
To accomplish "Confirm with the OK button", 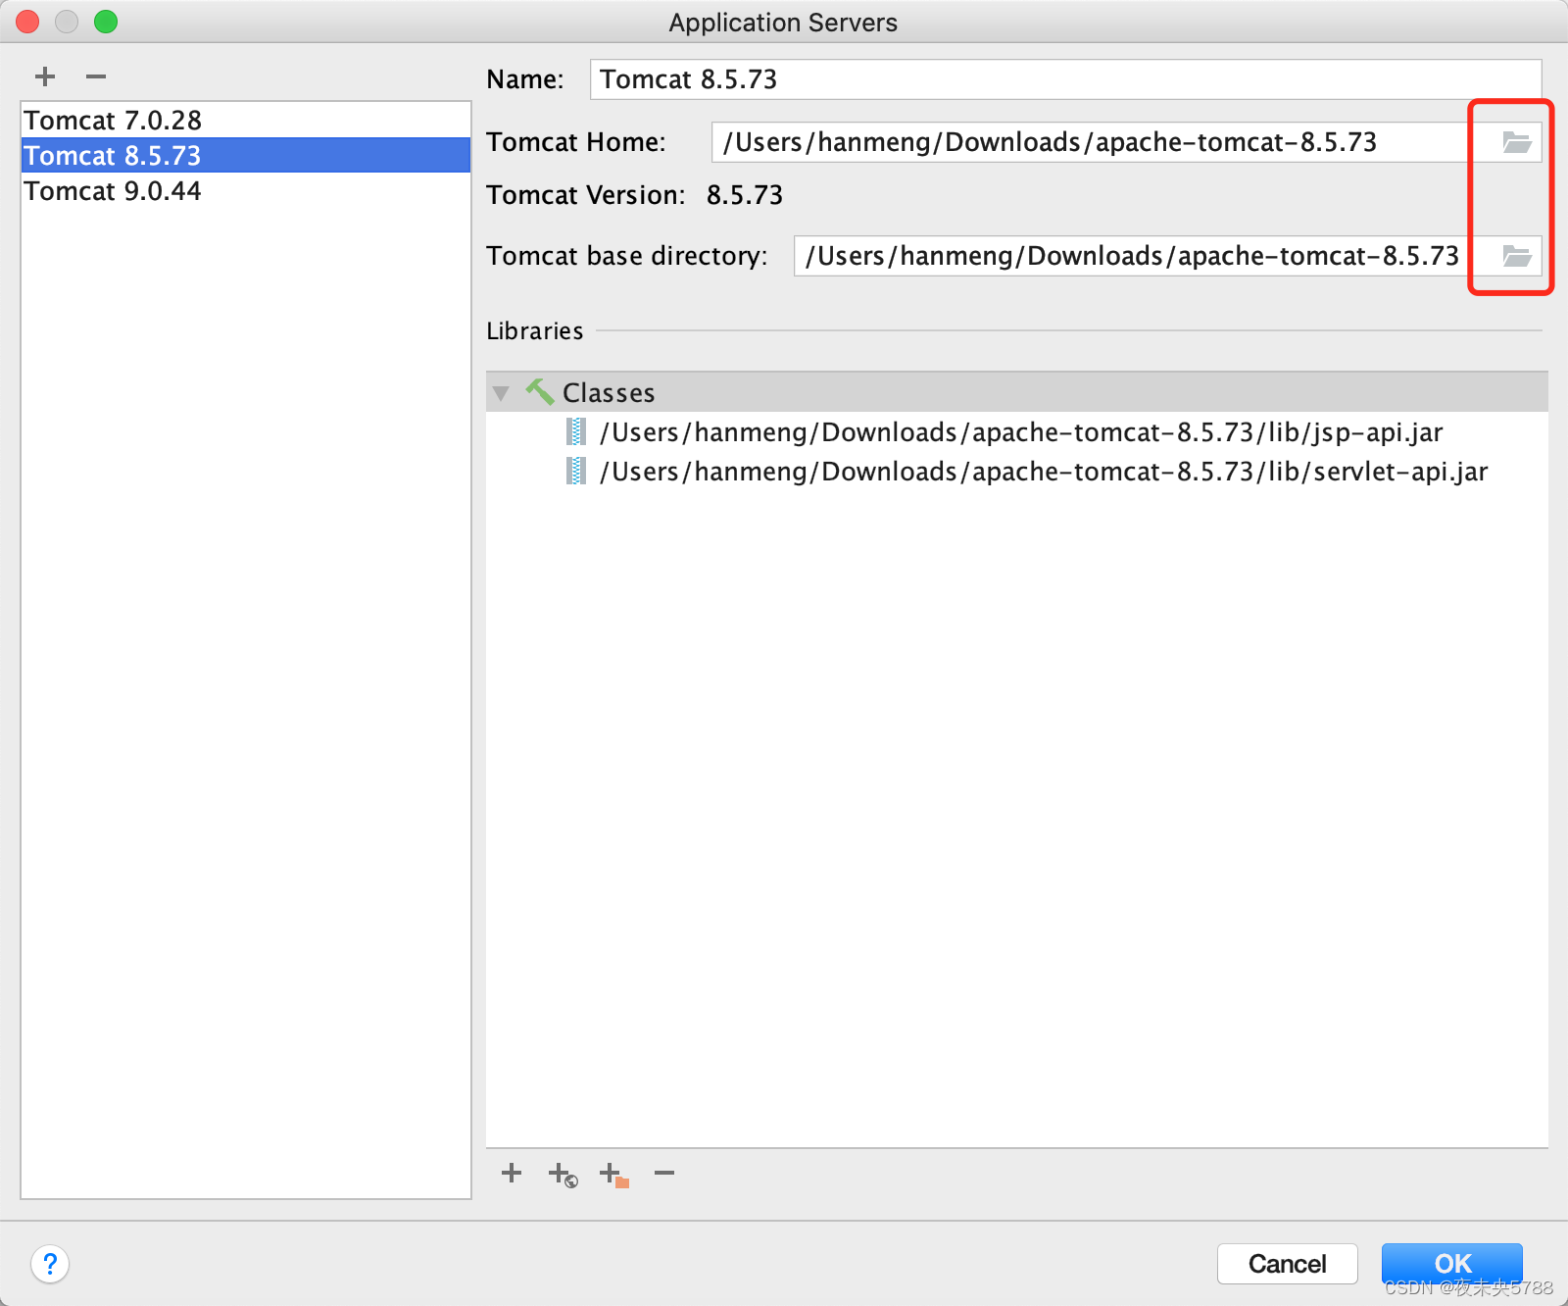I will (x=1452, y=1264).
